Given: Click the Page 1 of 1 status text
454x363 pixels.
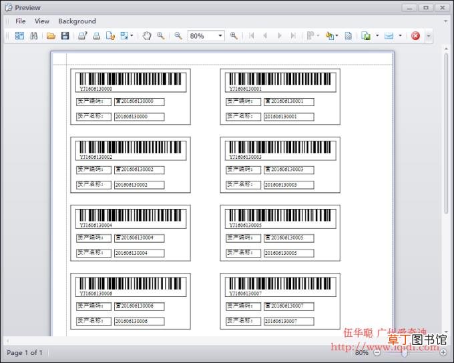Looking at the screenshot, I should pos(25,352).
